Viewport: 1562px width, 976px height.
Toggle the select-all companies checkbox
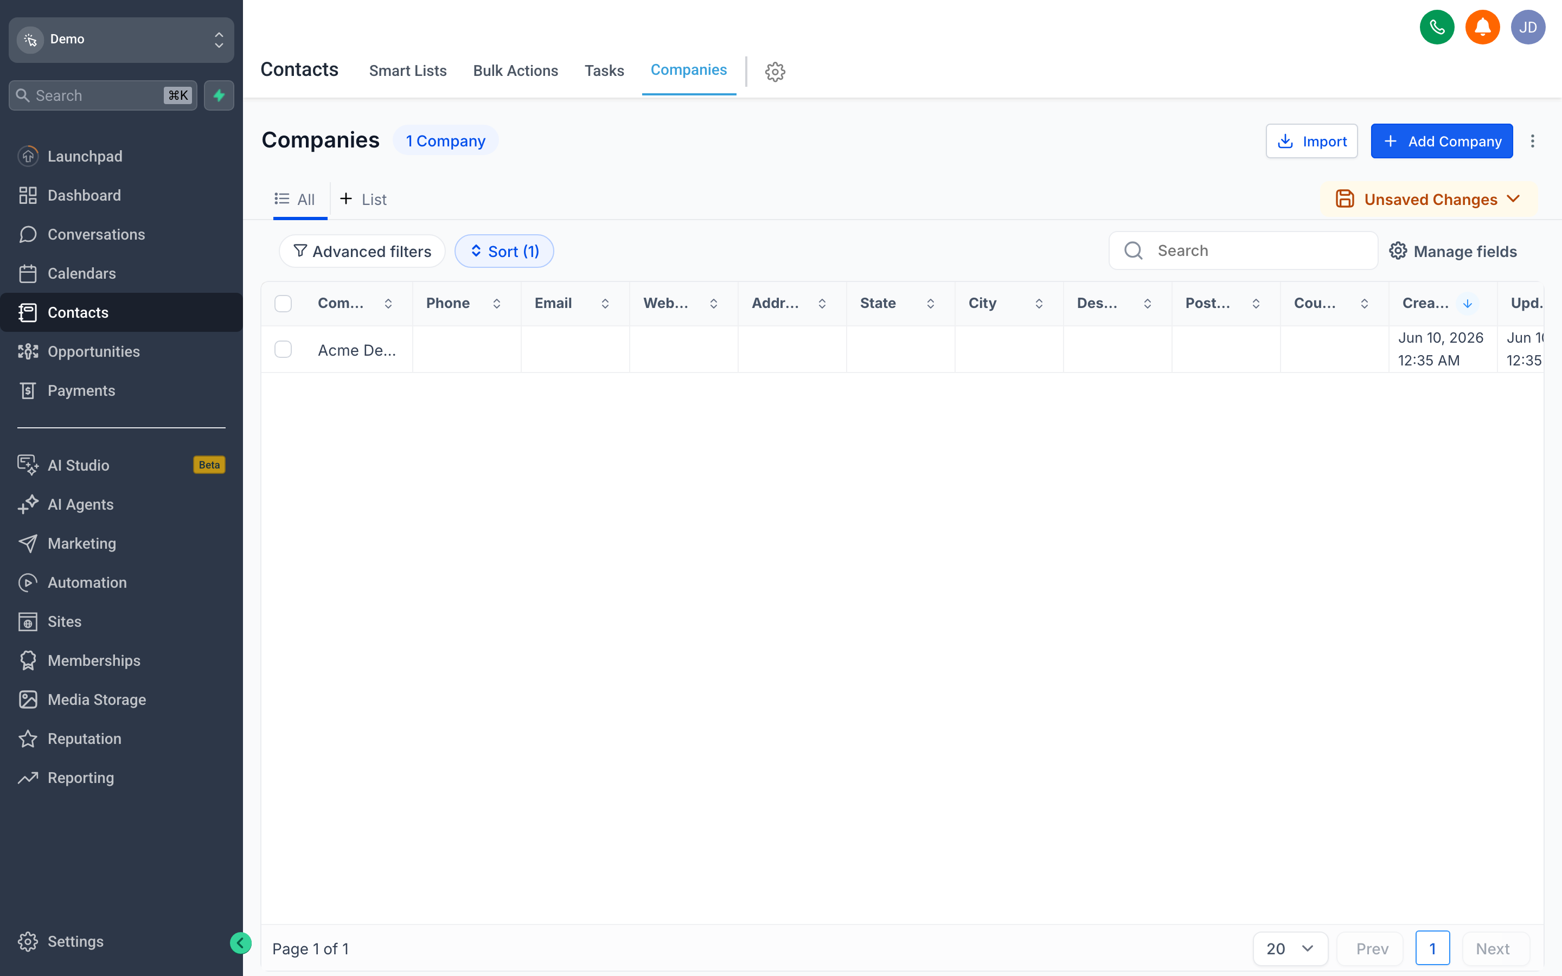283,304
